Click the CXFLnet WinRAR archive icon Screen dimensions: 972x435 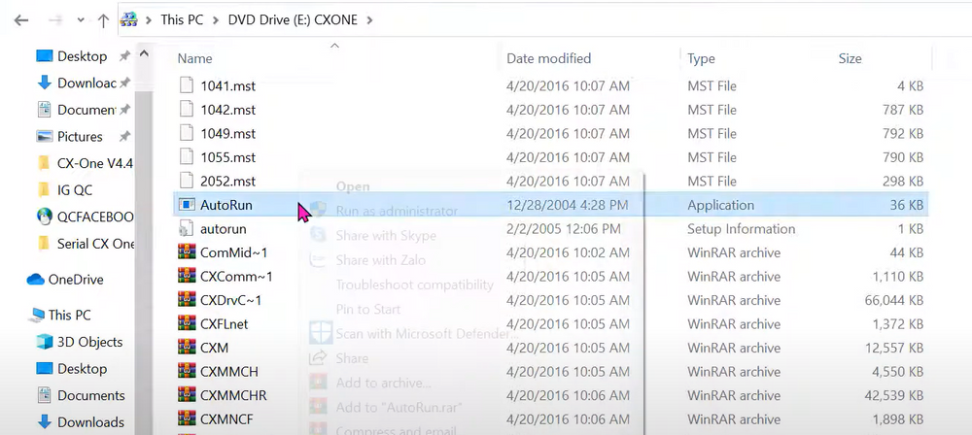pyautogui.click(x=187, y=324)
